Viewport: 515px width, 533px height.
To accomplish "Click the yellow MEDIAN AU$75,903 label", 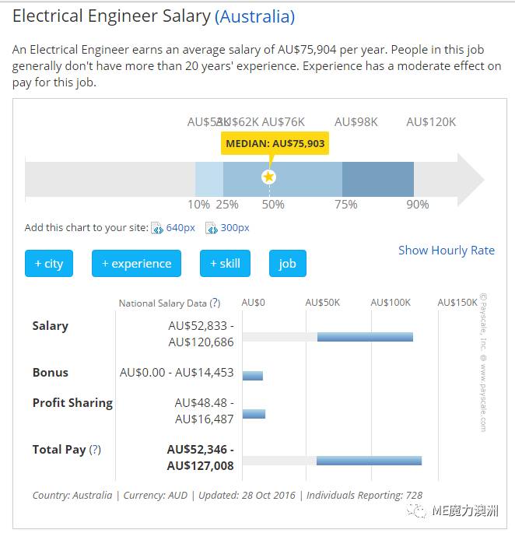I will click(275, 143).
